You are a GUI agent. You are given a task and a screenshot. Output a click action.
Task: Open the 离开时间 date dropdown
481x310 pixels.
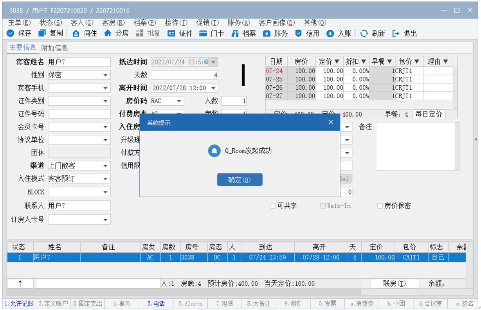(213, 88)
